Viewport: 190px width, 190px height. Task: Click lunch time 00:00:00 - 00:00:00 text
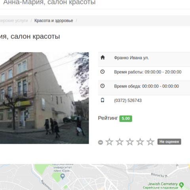[160, 86]
